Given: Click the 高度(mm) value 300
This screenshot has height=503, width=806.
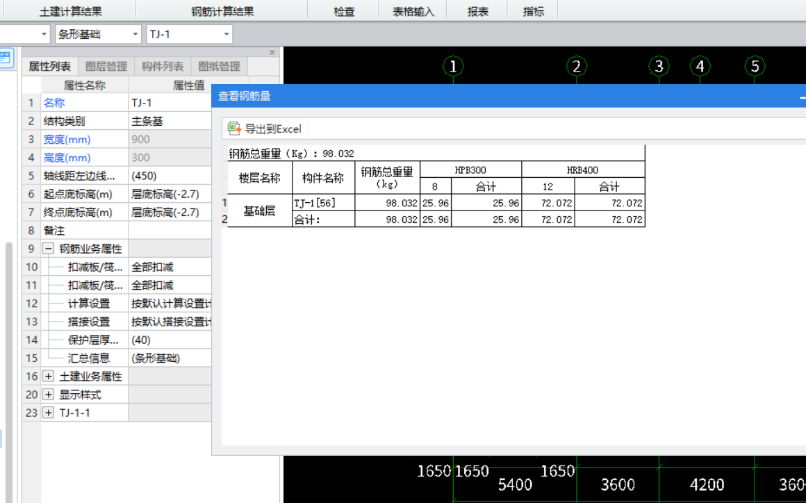Looking at the screenshot, I should (x=170, y=158).
